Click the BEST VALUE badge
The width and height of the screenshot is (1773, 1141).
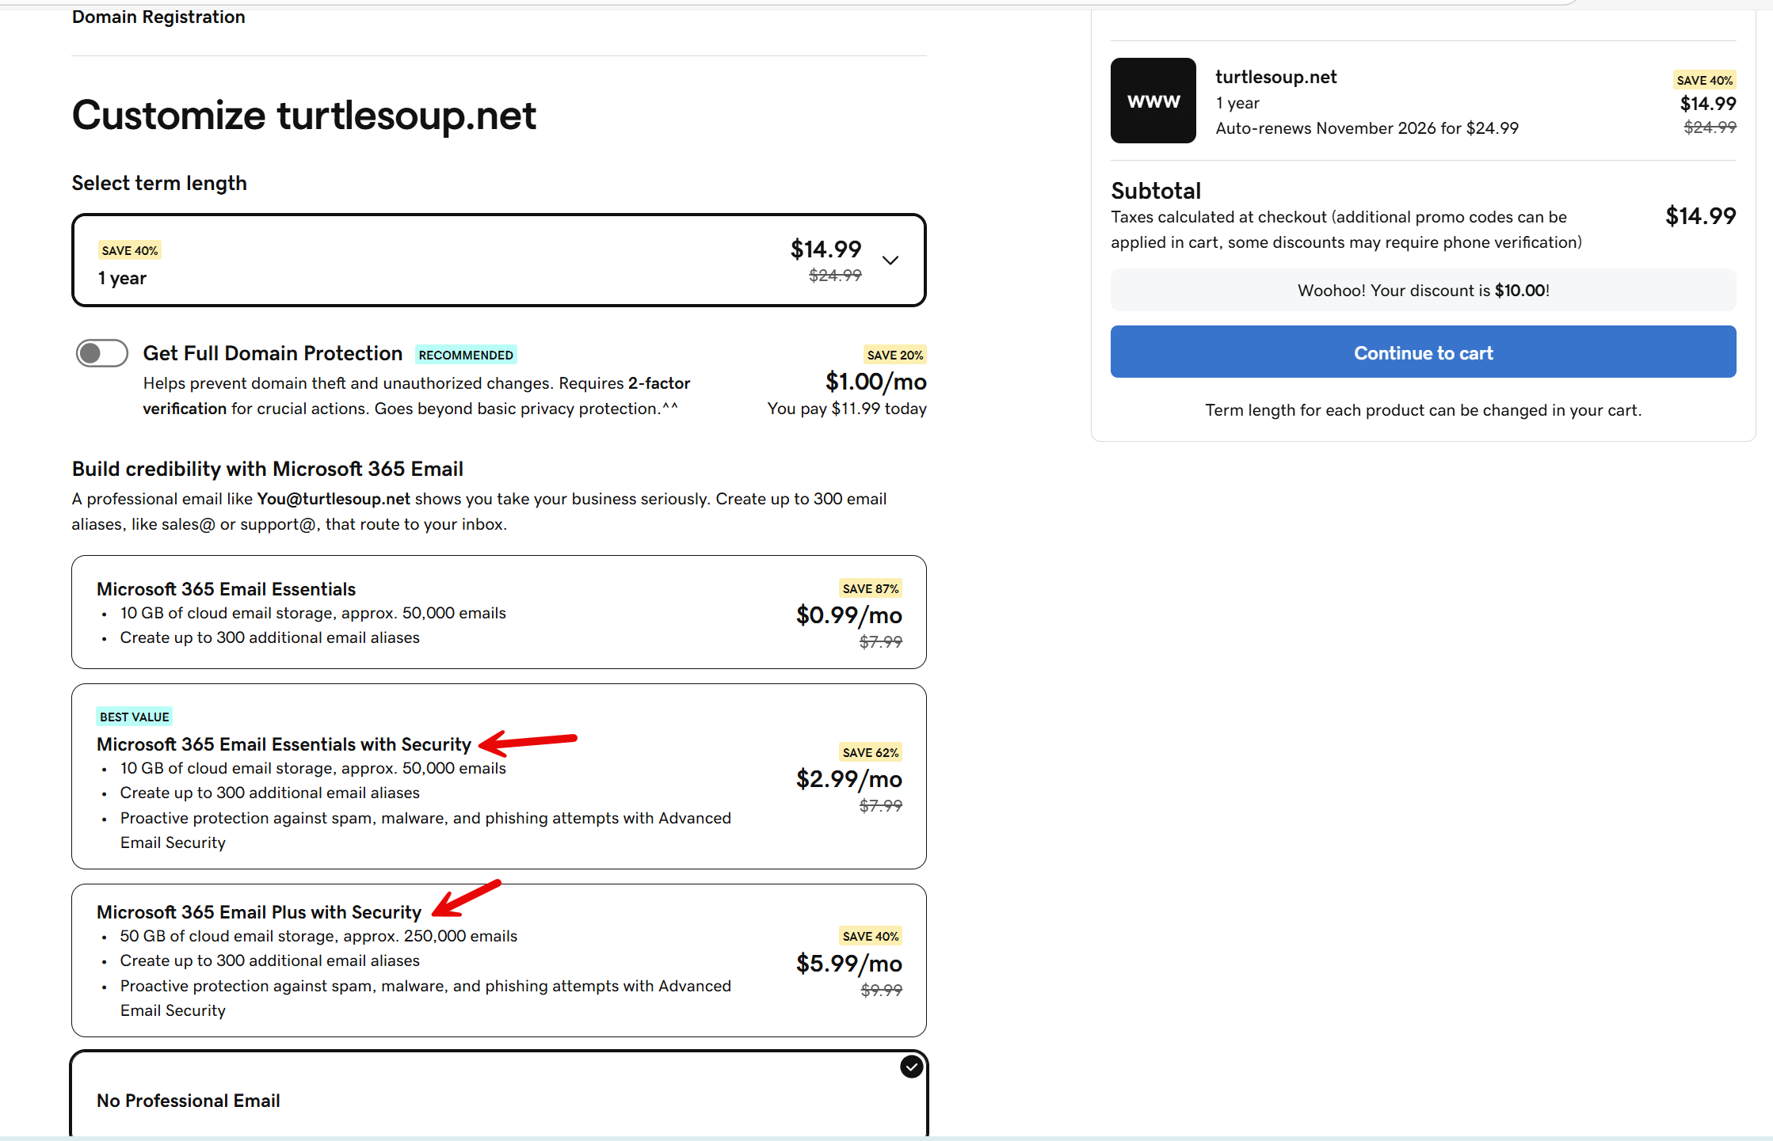(134, 717)
